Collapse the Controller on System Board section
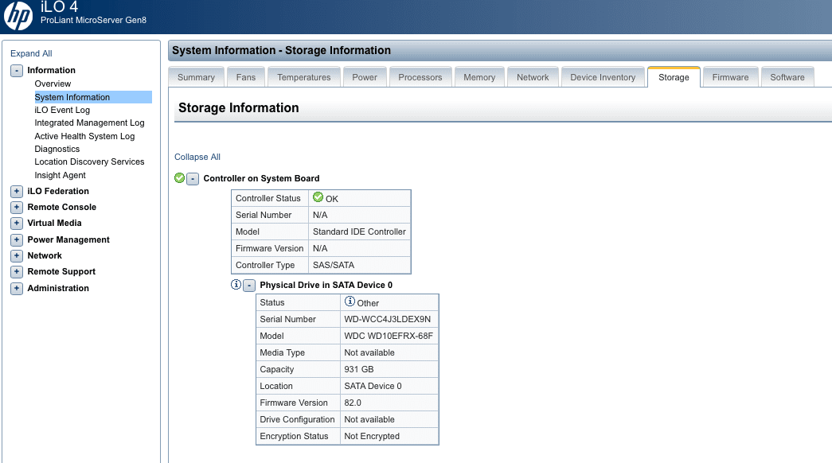This screenshot has width=832, height=463. (193, 178)
